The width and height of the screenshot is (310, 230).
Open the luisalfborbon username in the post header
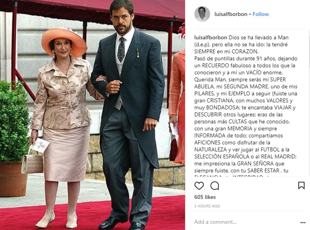point(231,14)
